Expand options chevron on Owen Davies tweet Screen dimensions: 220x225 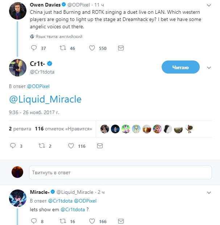[209, 5]
